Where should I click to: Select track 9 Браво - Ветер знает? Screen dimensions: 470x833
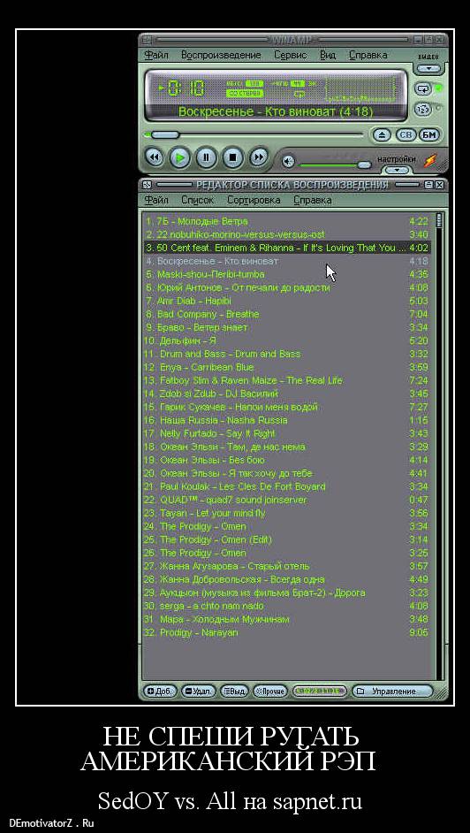click(x=287, y=328)
